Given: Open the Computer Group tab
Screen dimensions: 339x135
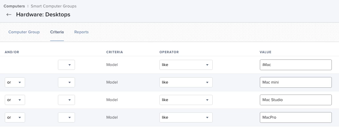Looking at the screenshot, I should tap(24, 32).
